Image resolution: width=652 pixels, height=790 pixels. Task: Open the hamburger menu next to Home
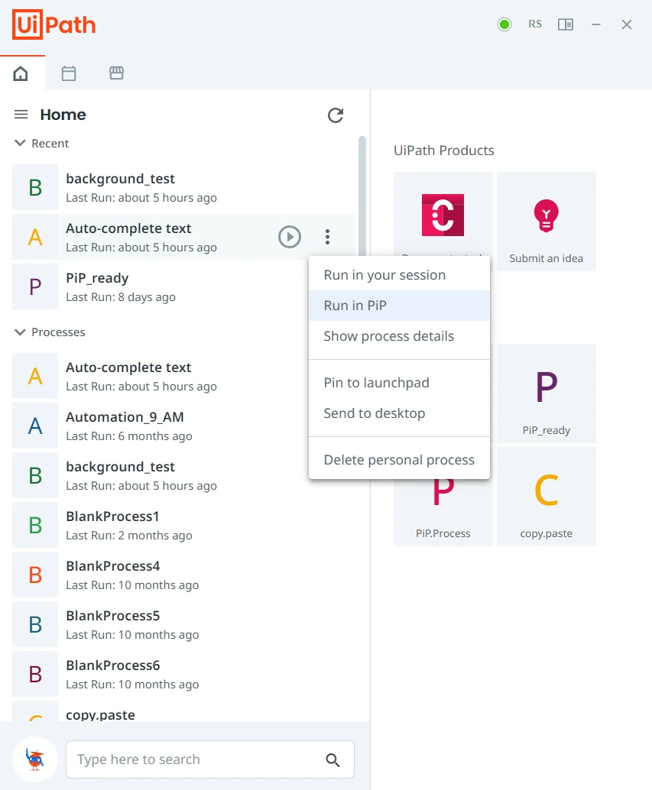click(21, 115)
